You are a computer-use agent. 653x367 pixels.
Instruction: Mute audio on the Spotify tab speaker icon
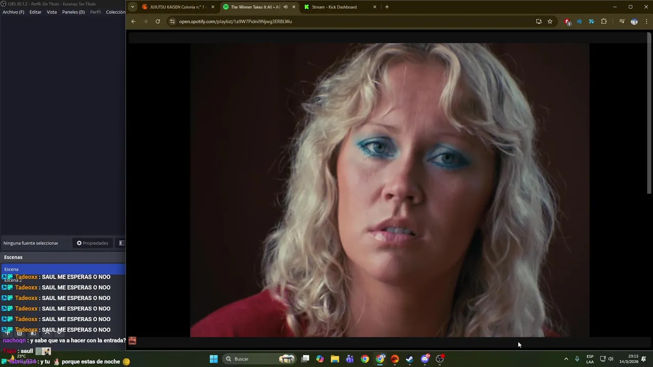(x=286, y=7)
